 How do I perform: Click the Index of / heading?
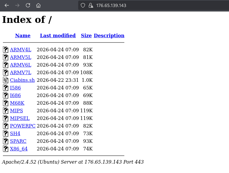point(27,20)
